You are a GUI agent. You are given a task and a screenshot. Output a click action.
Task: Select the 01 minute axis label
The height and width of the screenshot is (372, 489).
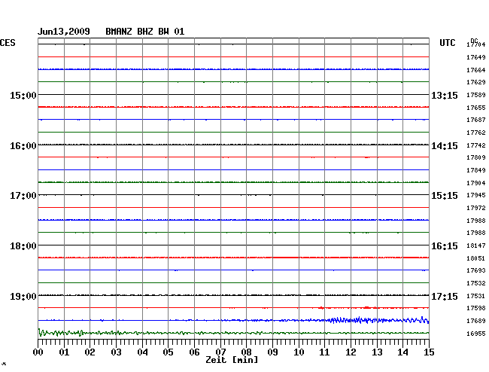coord(64,352)
